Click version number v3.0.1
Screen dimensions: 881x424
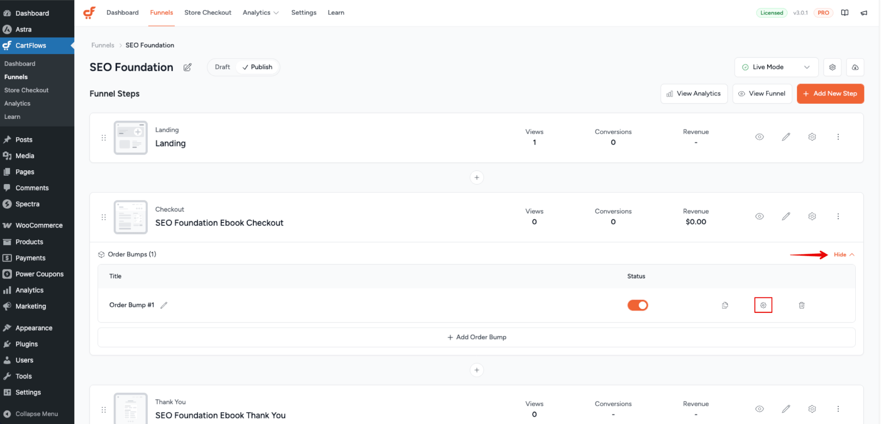(x=800, y=13)
